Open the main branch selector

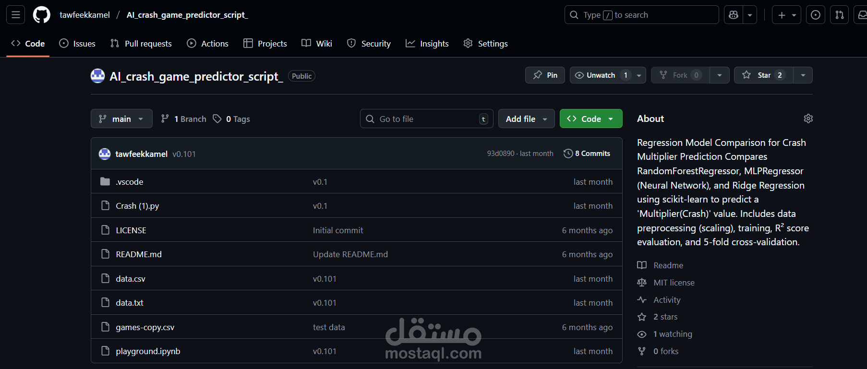coord(121,119)
